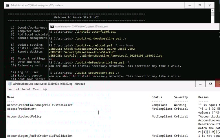Open the Format menu in Notepad
220x138 pixels.
click(x=26, y=89)
